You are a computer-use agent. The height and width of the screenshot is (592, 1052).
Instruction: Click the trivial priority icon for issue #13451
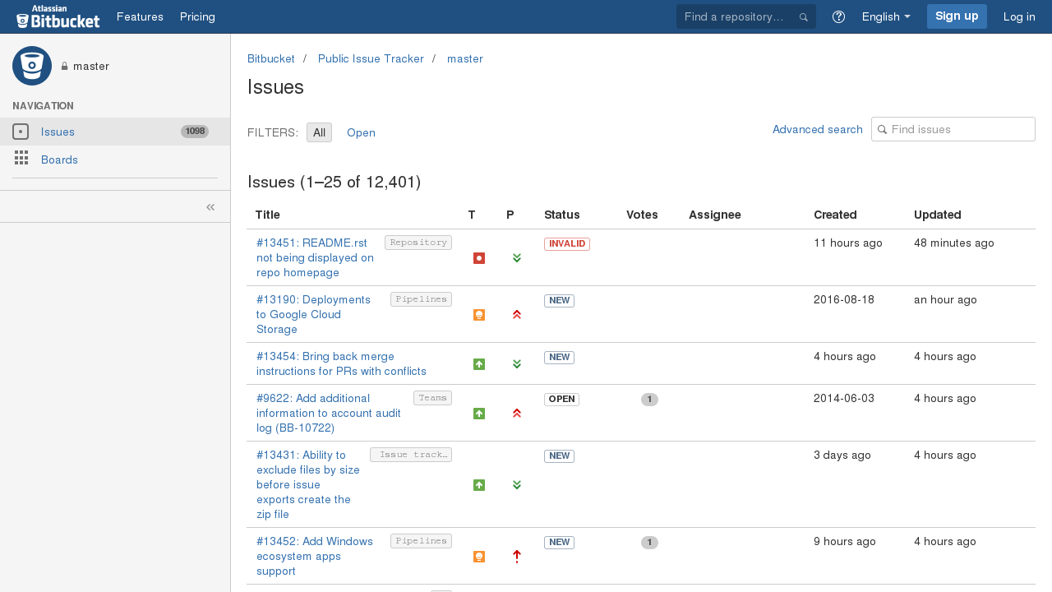517,258
